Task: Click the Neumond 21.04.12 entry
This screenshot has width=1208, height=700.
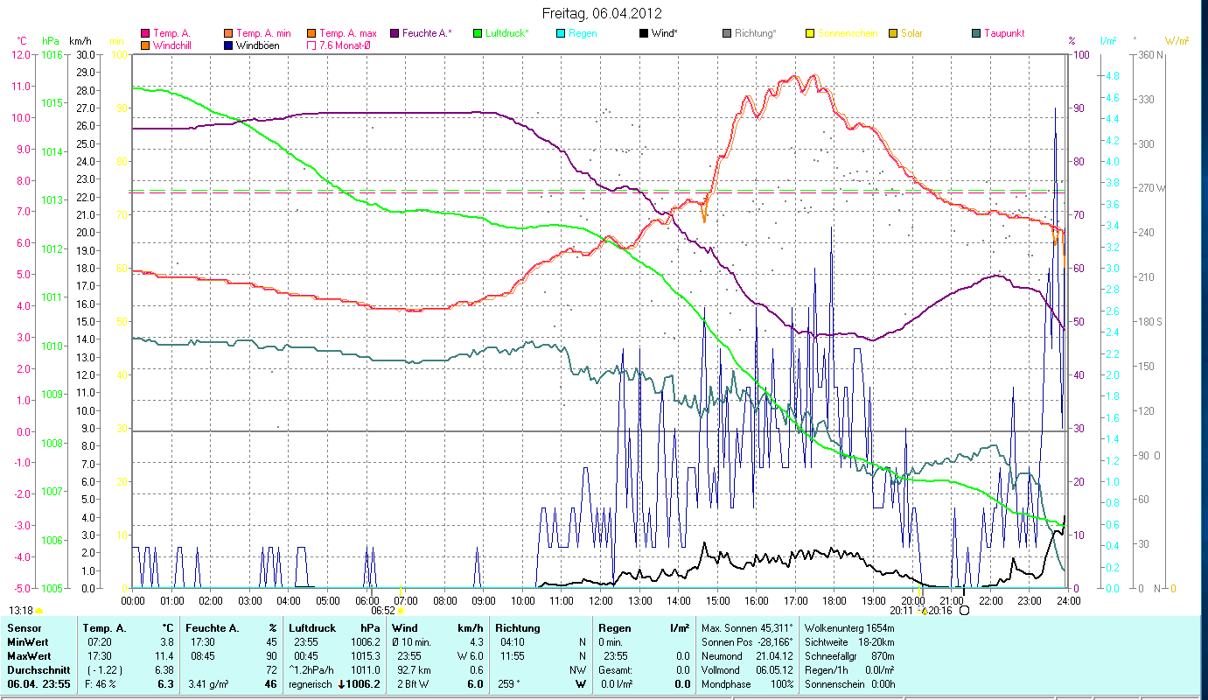Action: [748, 656]
